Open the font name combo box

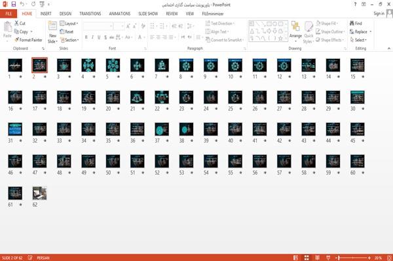(98, 26)
